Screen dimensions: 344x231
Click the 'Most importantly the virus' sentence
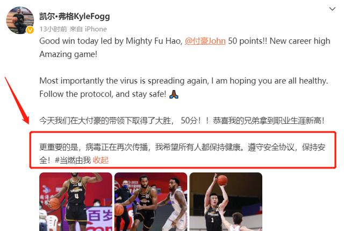click(184, 81)
